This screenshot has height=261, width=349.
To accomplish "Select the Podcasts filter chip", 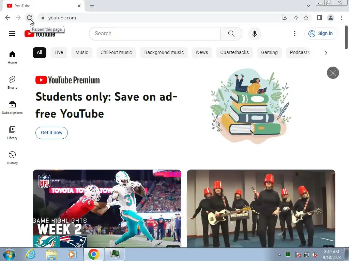I will coord(300,53).
